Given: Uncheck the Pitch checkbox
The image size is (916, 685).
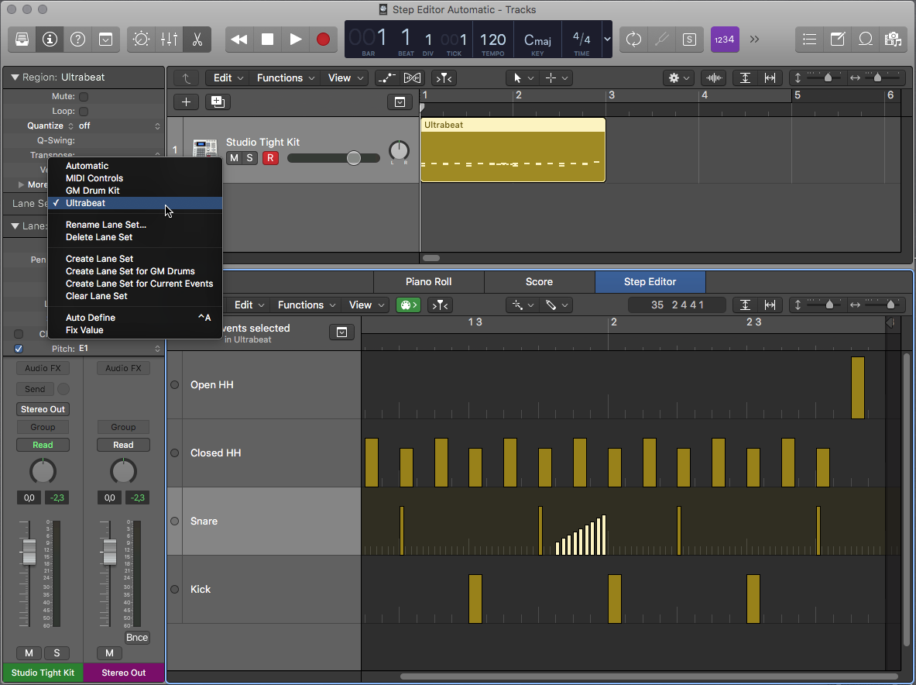Looking at the screenshot, I should tap(19, 349).
